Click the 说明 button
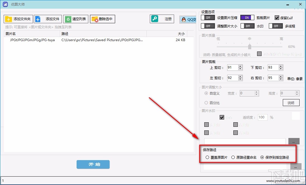306x185 pixels. pyautogui.click(x=291, y=102)
